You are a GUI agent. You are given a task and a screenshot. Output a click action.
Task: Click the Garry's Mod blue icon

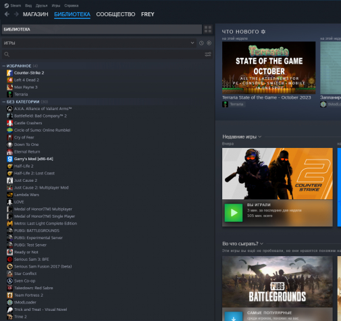tap(9, 159)
